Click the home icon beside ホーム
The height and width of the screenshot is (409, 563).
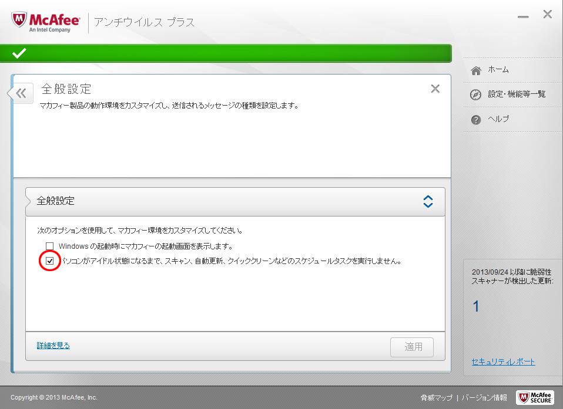476,70
